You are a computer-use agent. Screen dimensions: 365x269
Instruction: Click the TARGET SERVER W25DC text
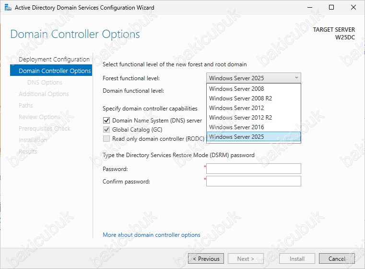334,33
